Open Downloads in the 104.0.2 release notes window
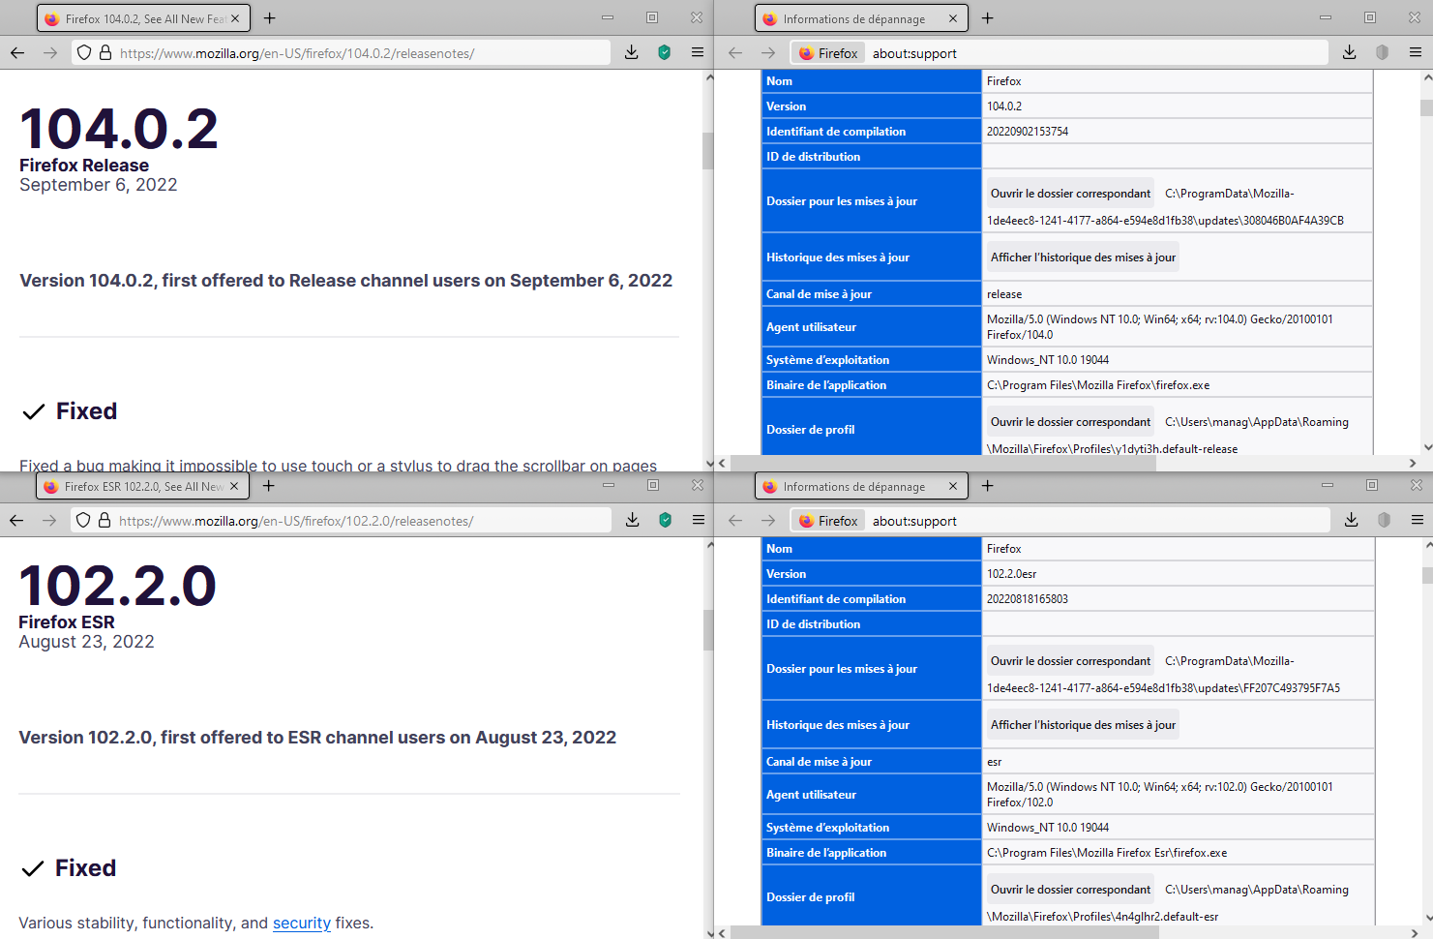 click(632, 53)
